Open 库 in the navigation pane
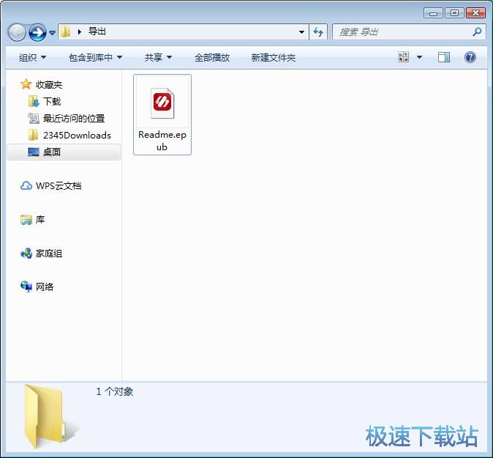Screen dimensions: 493x458 click(x=40, y=220)
